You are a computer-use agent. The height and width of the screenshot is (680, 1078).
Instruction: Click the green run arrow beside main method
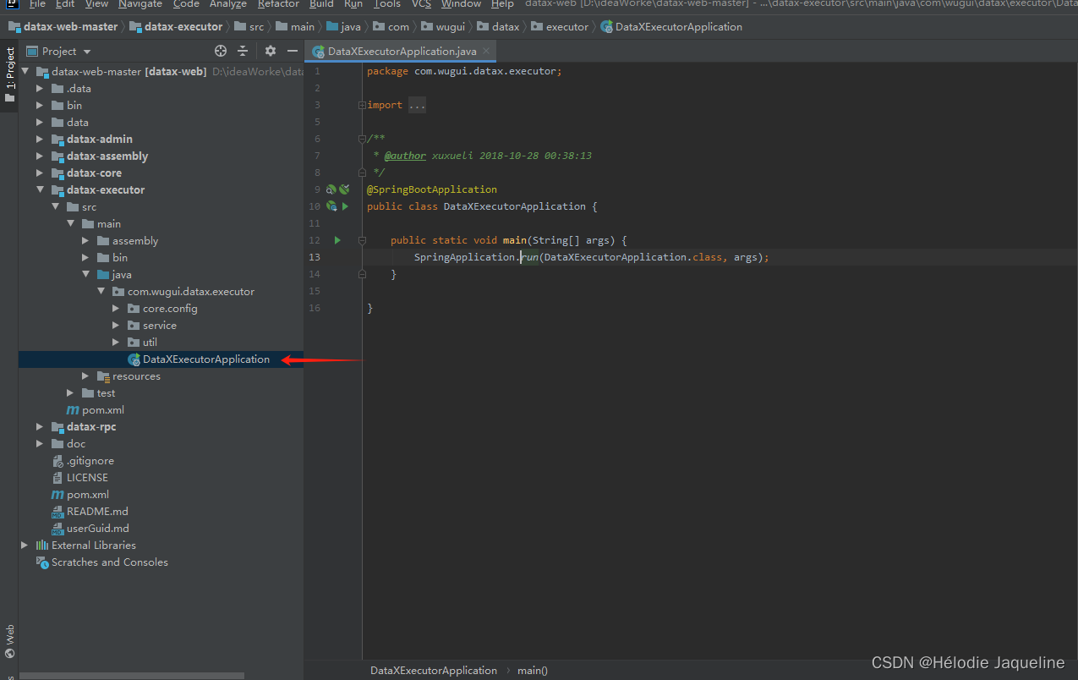click(337, 240)
